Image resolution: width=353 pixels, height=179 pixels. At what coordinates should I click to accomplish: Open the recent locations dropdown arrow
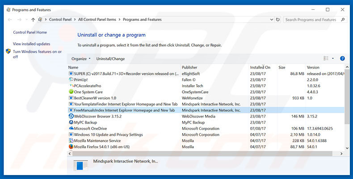26,20
